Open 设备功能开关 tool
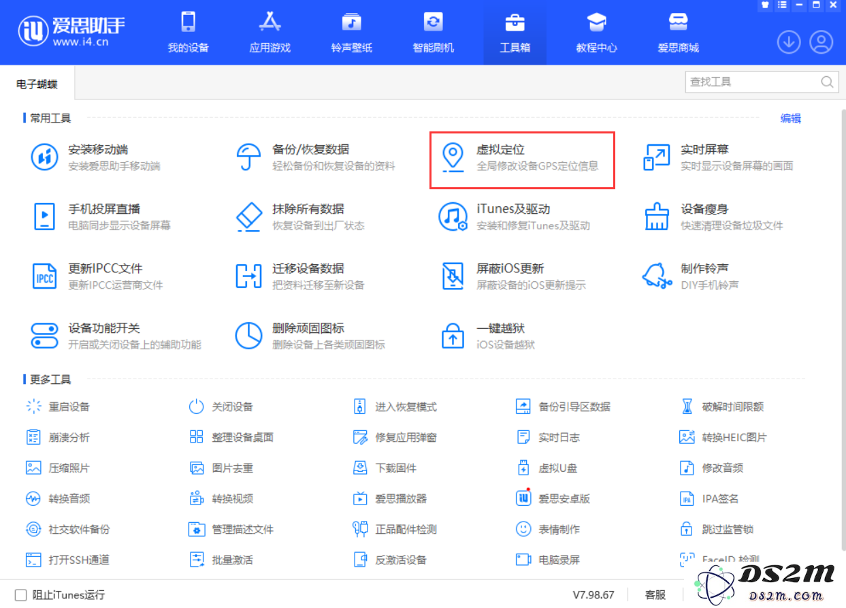 click(x=116, y=336)
